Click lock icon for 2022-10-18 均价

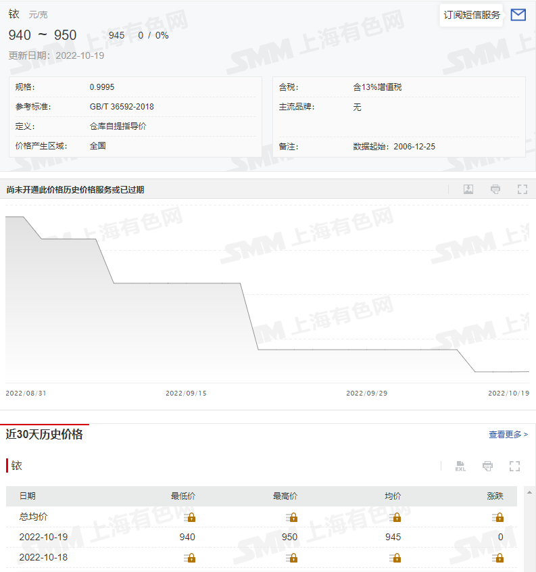tap(395, 558)
